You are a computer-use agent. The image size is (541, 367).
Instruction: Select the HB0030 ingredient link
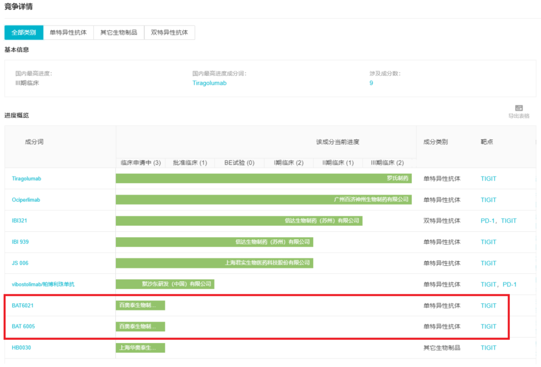click(22, 347)
